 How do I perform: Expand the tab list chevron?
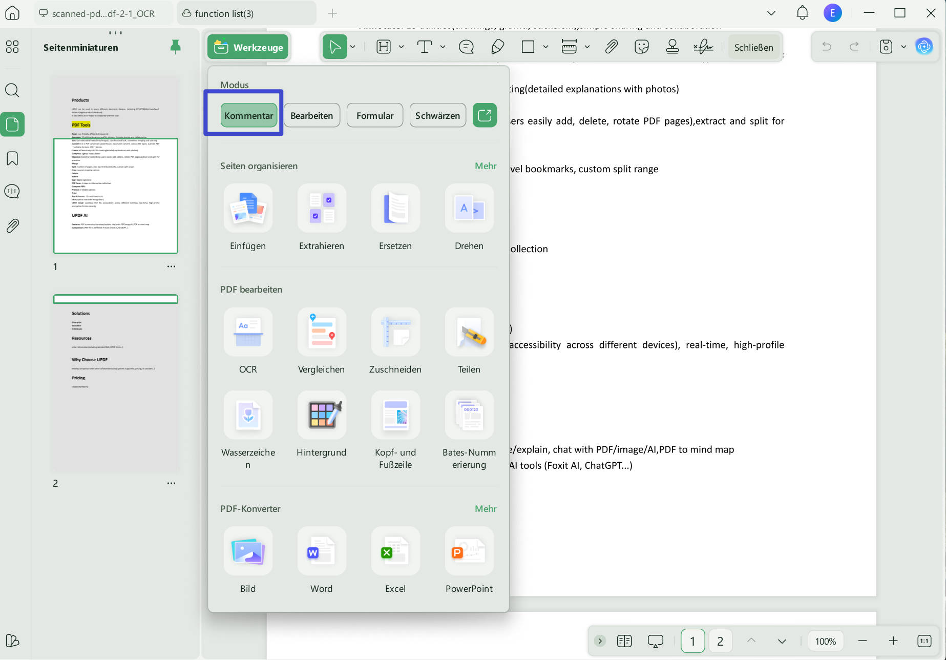click(771, 13)
